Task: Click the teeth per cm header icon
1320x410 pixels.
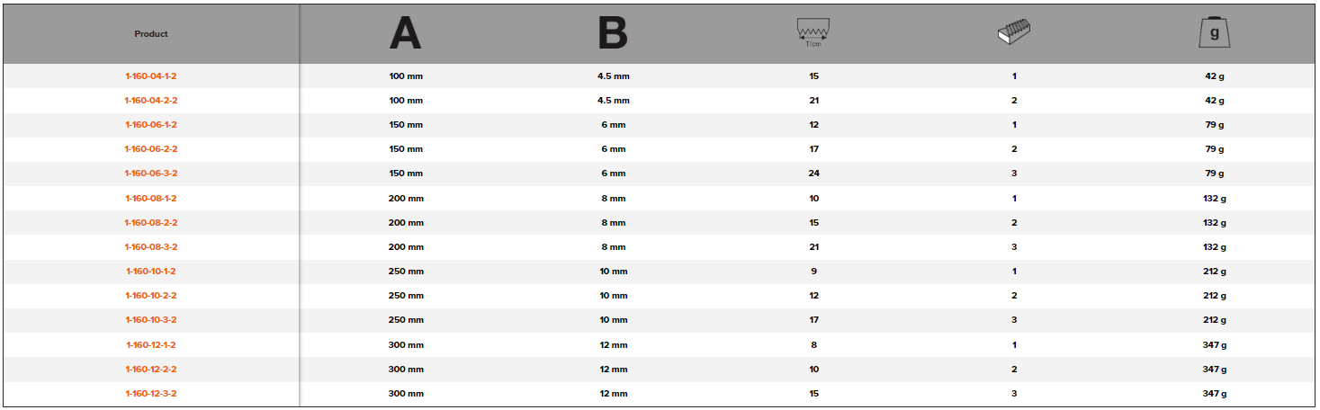Action: click(813, 33)
